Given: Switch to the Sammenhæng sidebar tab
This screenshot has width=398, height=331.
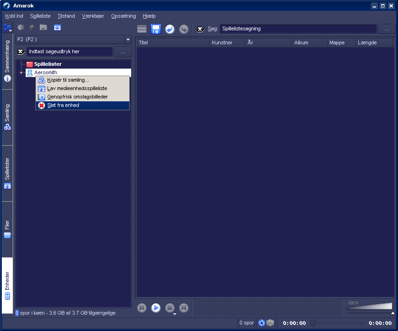Looking at the screenshot, I should (x=7, y=61).
